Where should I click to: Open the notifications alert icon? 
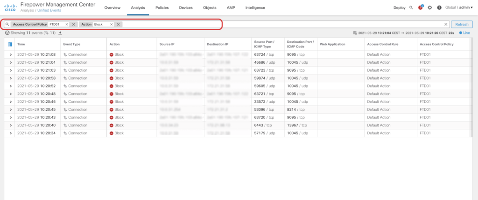[421, 7]
